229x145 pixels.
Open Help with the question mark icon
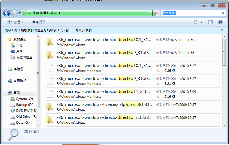[x=220, y=22]
